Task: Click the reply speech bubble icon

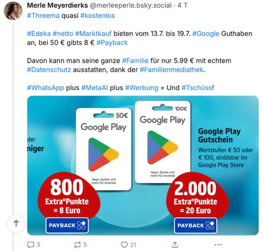Action: point(31,245)
